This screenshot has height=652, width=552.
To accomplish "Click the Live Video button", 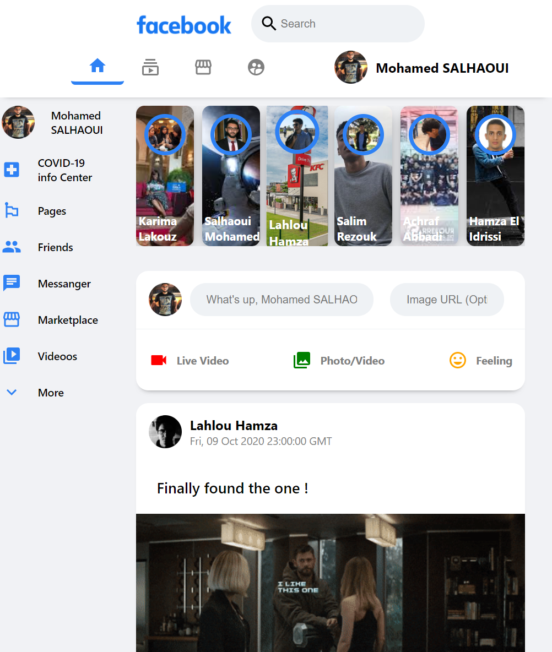I will (x=190, y=361).
